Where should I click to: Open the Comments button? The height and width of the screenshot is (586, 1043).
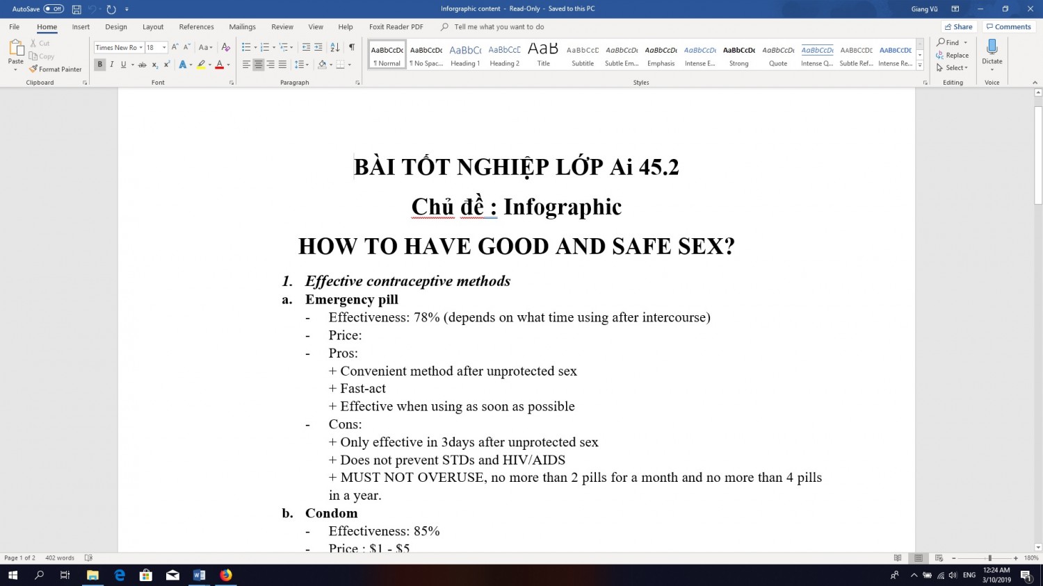1008,27
